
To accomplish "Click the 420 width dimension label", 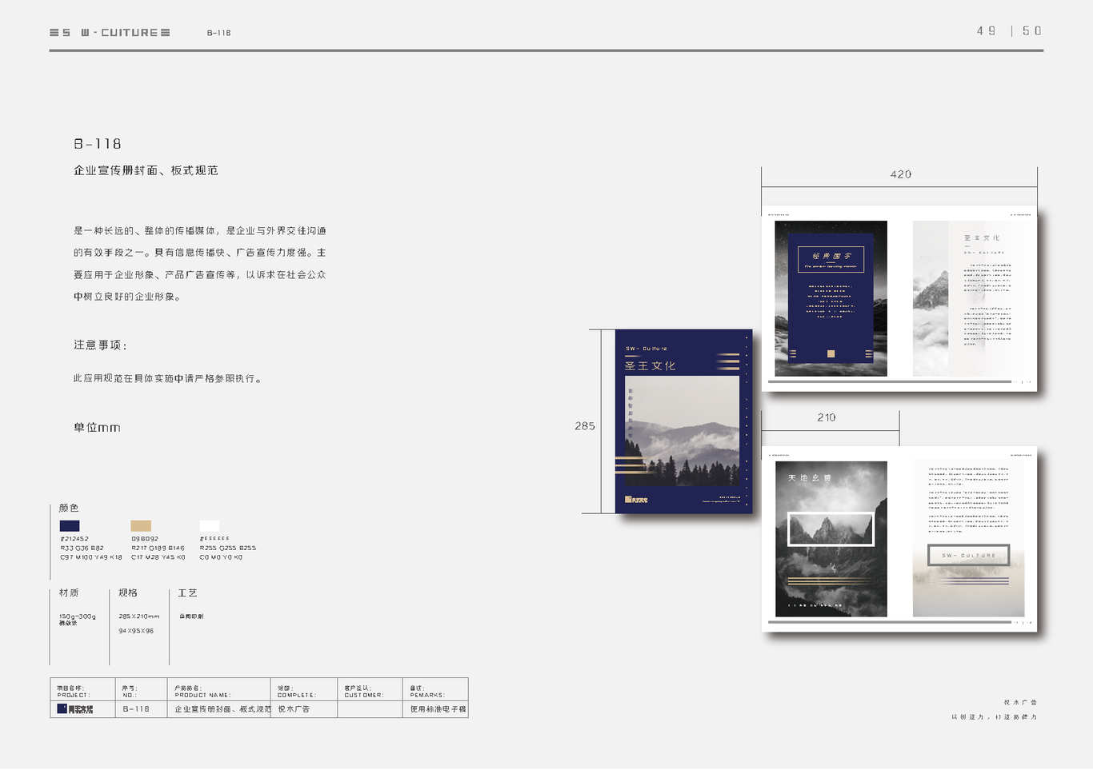I will point(901,174).
